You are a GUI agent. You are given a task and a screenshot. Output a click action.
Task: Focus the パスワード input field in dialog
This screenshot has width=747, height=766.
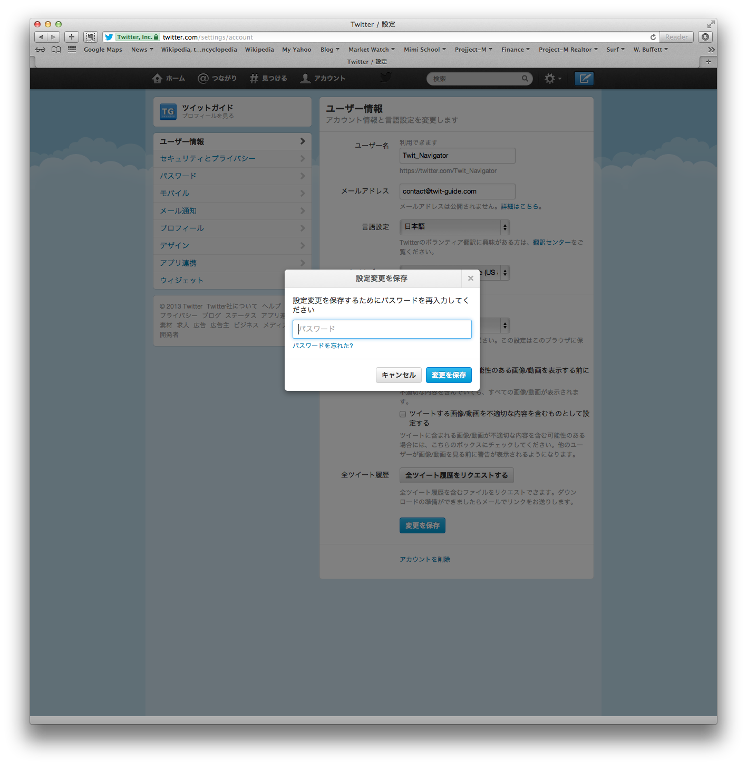pos(382,329)
